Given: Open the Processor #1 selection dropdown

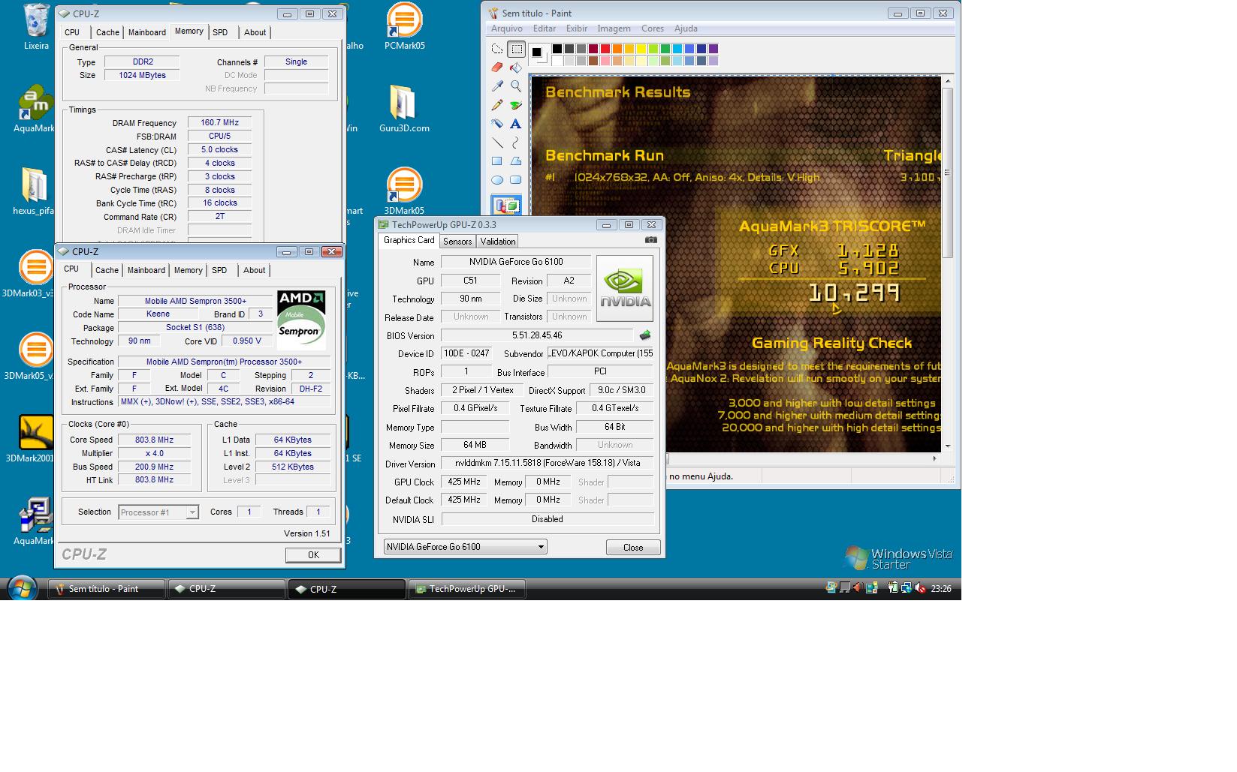Looking at the screenshot, I should pos(158,512).
